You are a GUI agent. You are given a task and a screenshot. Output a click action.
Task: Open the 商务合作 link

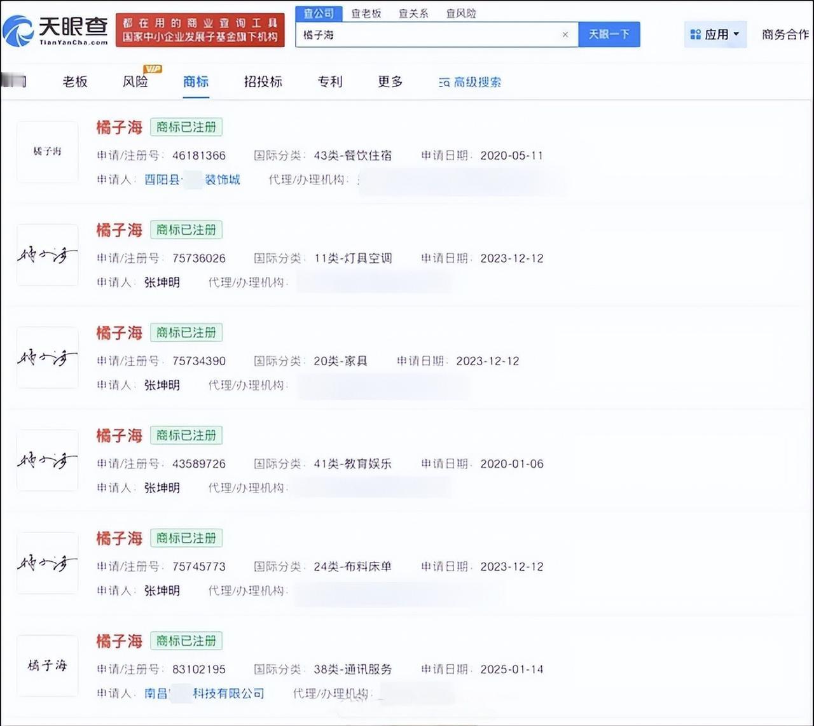[785, 34]
